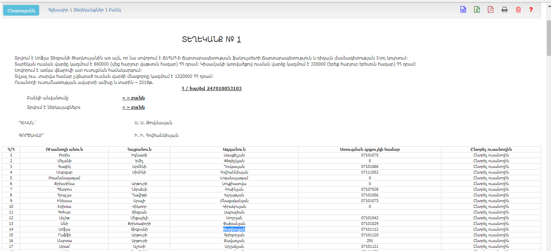Select student in row 14 (Սոֆյա)
551x251 pixels.
tap(491, 229)
